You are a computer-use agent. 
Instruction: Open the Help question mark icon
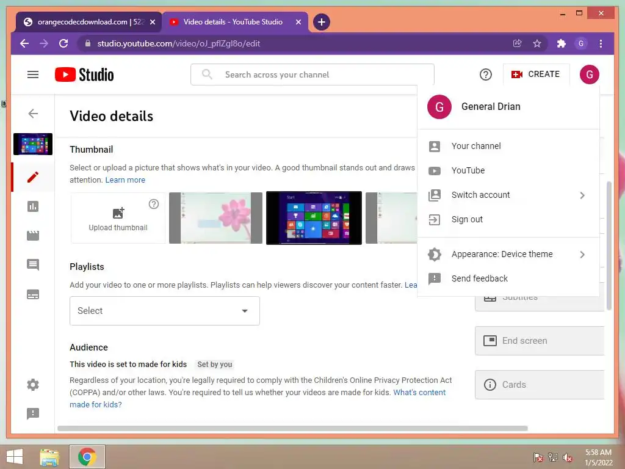485,75
